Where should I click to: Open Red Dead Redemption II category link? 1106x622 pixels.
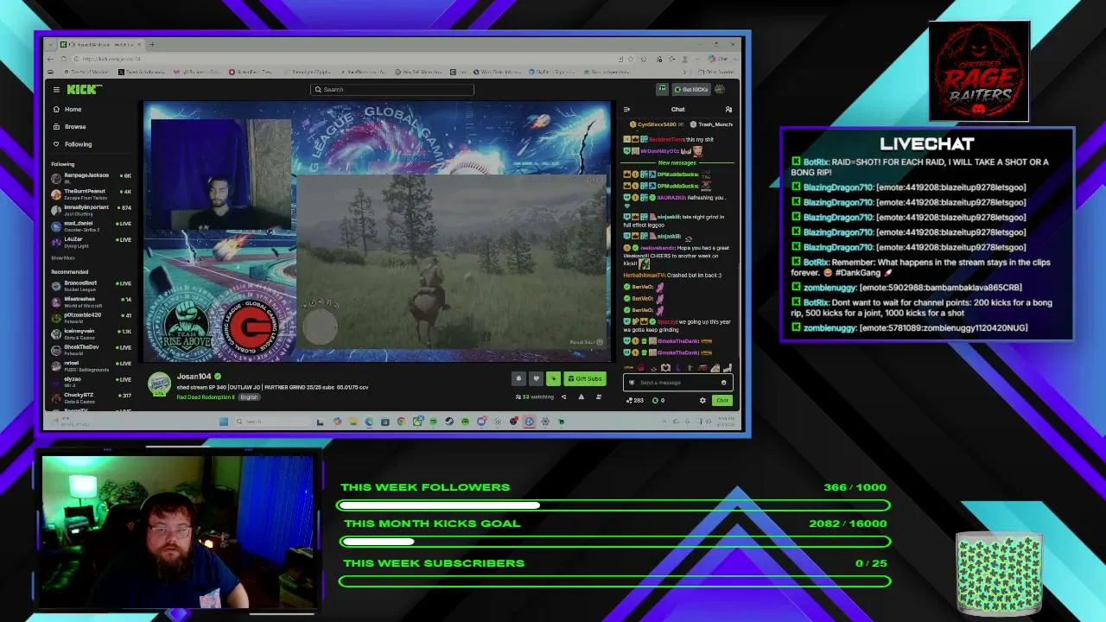(x=206, y=397)
